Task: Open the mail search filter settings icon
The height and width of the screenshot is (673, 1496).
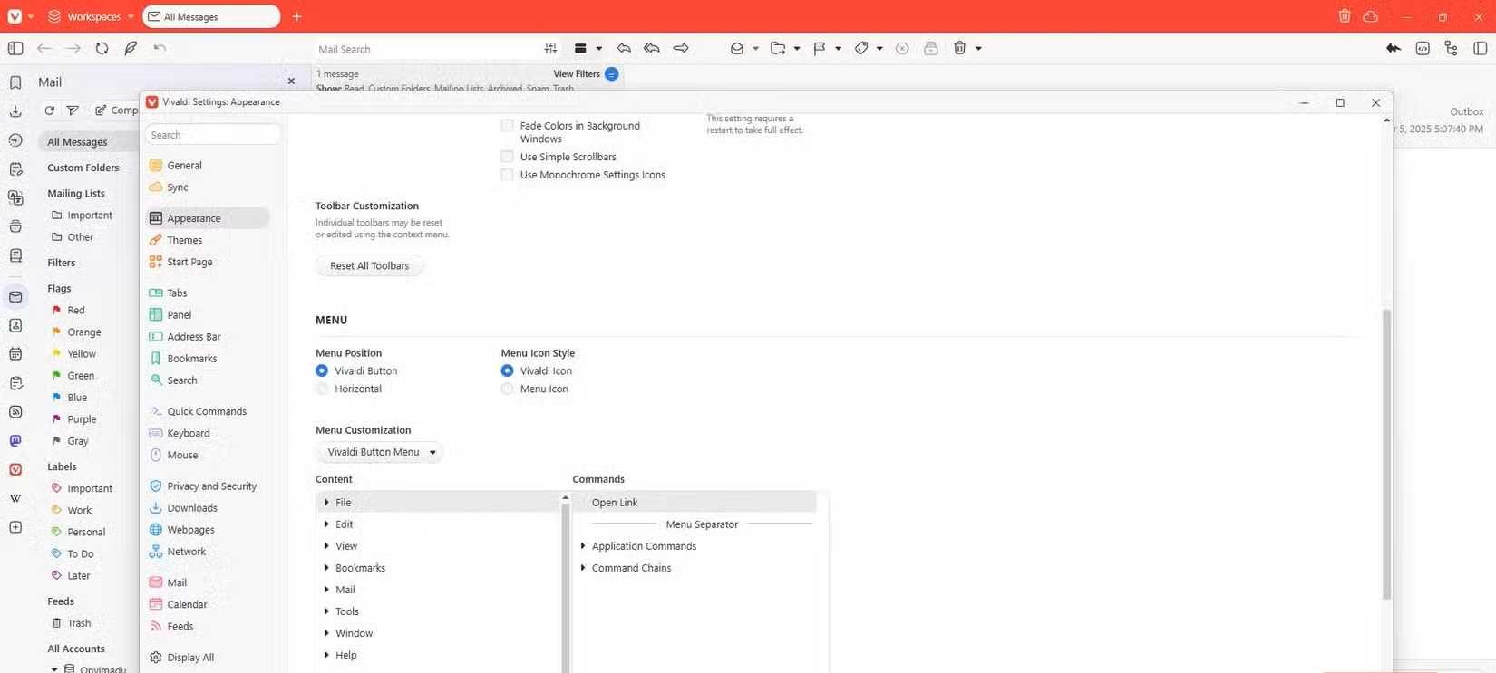Action: coord(550,49)
